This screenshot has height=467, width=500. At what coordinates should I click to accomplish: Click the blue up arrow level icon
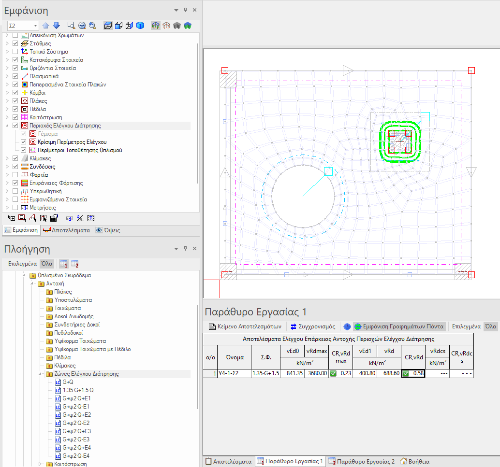46,26
